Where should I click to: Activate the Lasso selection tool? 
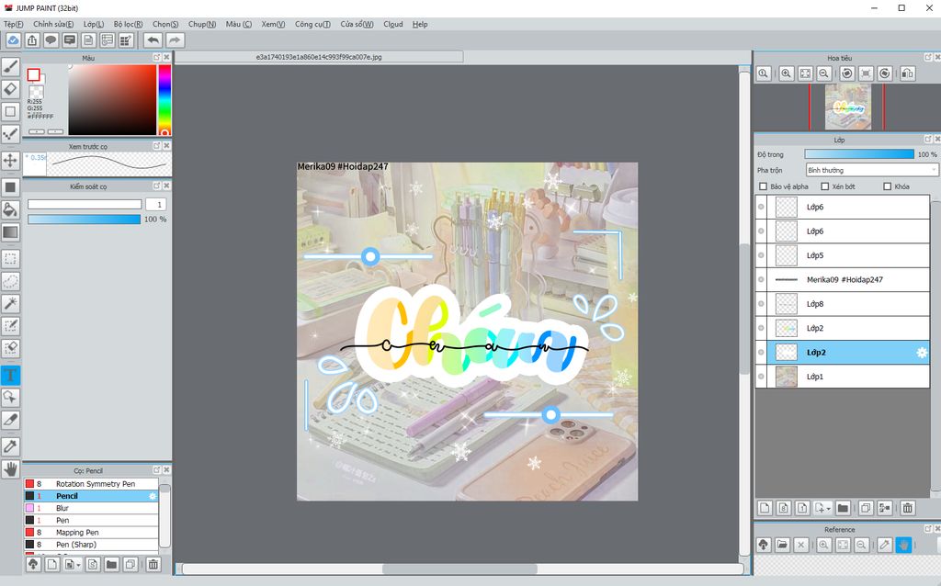(x=10, y=281)
